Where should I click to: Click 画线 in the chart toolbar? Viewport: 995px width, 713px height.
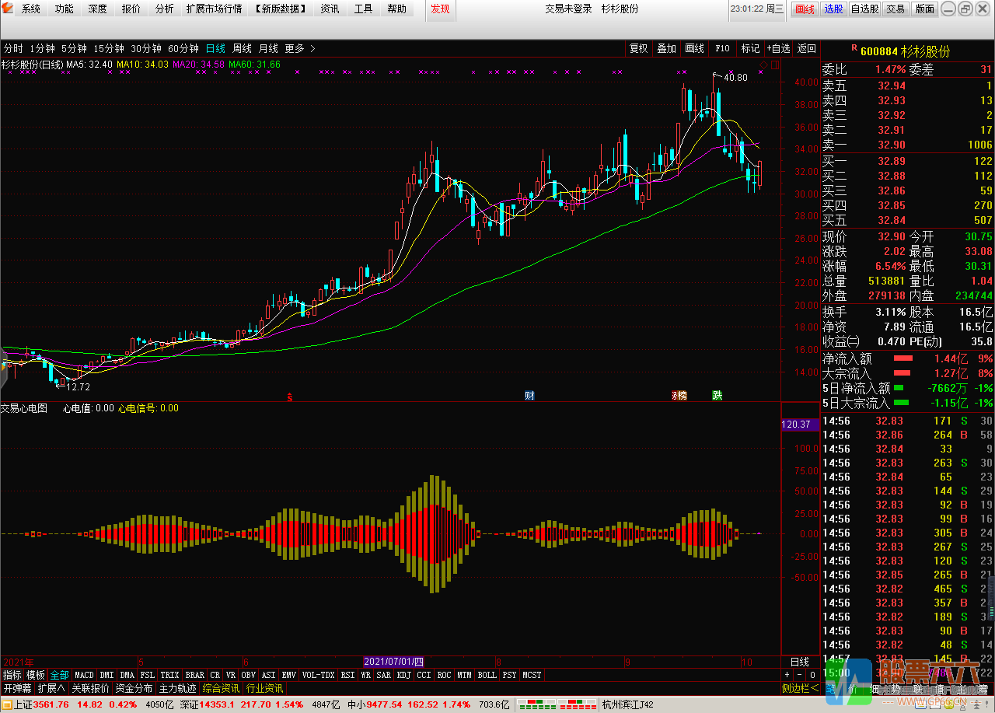click(695, 48)
